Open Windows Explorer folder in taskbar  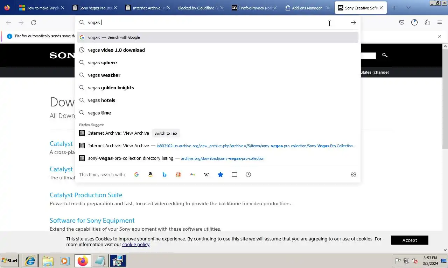(x=48, y=261)
